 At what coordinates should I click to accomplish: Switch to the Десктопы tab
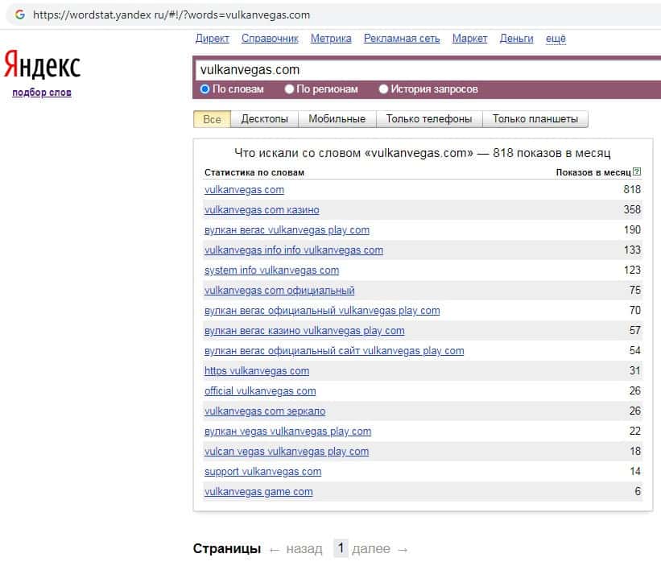pos(264,119)
